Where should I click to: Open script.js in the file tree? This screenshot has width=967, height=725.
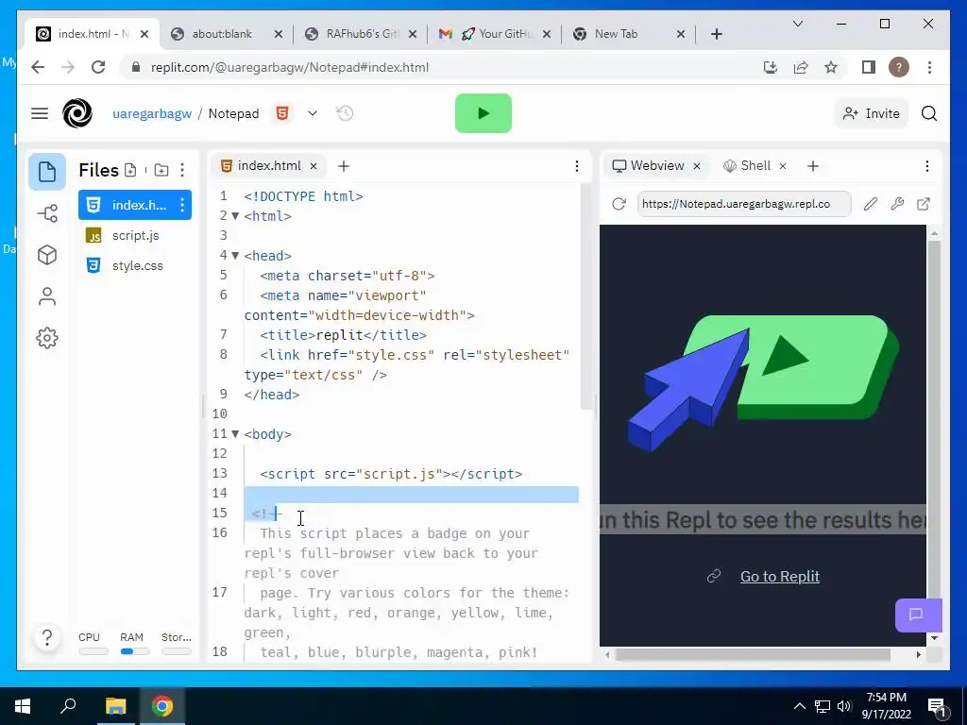pos(135,235)
